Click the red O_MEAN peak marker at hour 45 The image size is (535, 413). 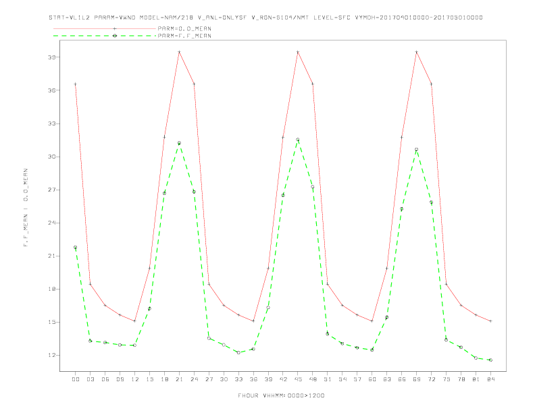[x=298, y=52]
